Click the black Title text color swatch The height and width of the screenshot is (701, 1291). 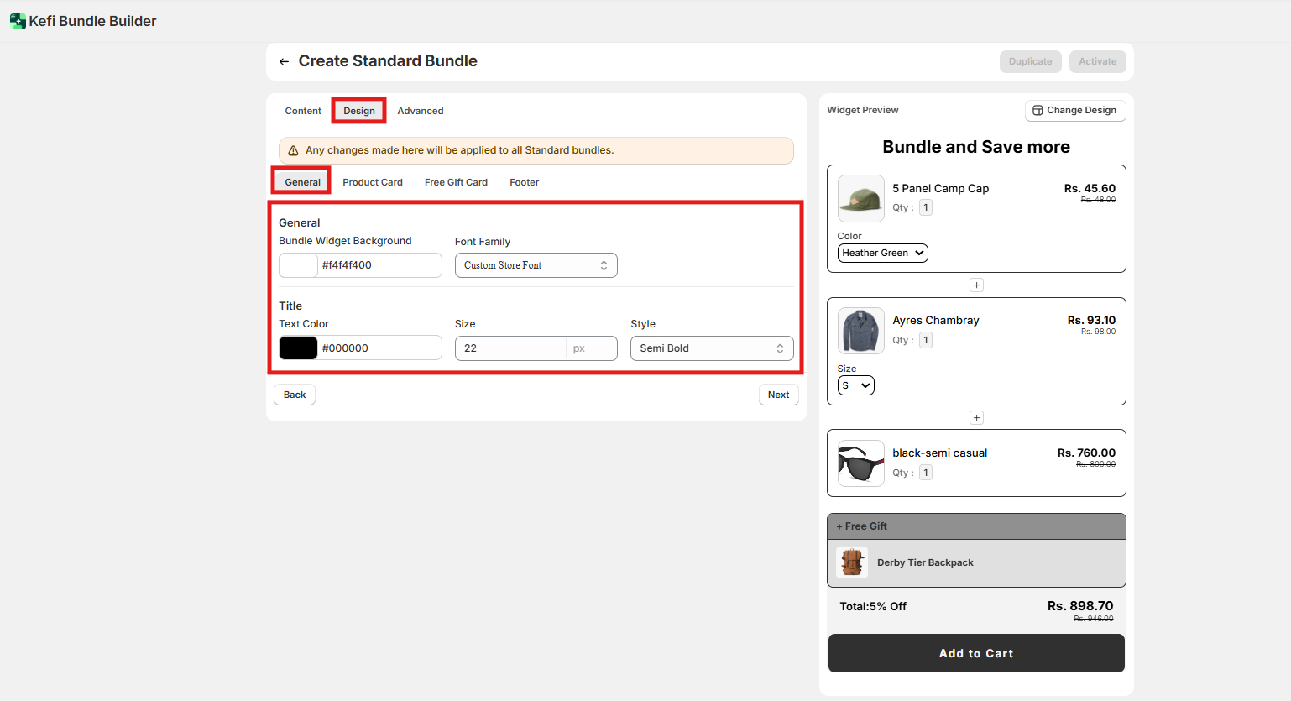tap(298, 348)
